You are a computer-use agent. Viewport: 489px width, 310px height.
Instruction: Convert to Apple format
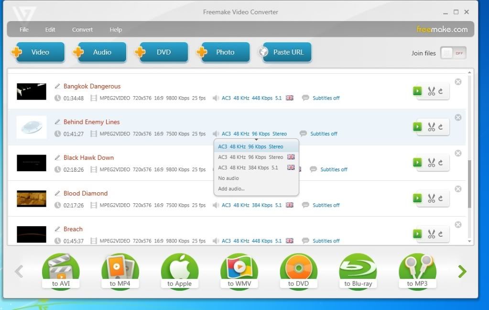click(x=180, y=271)
